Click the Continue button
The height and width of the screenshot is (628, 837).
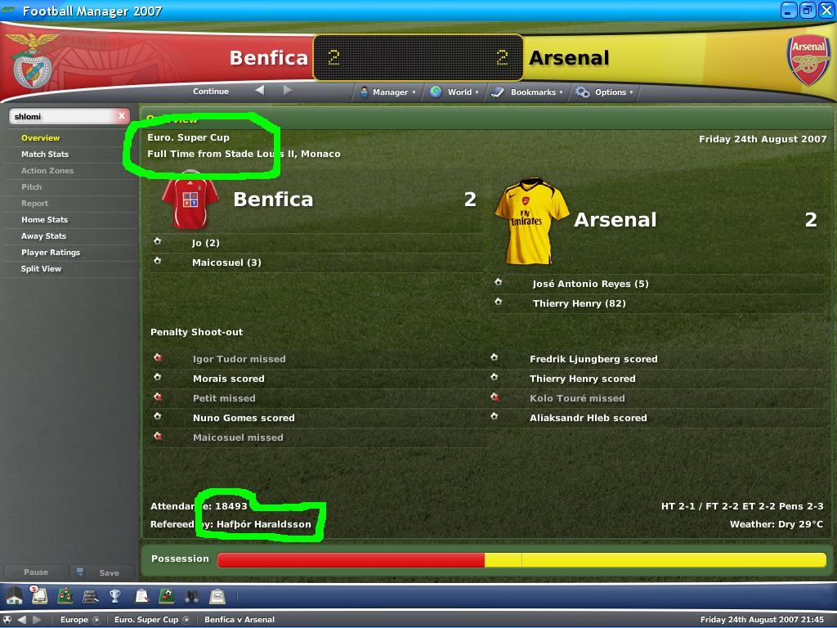click(x=211, y=92)
